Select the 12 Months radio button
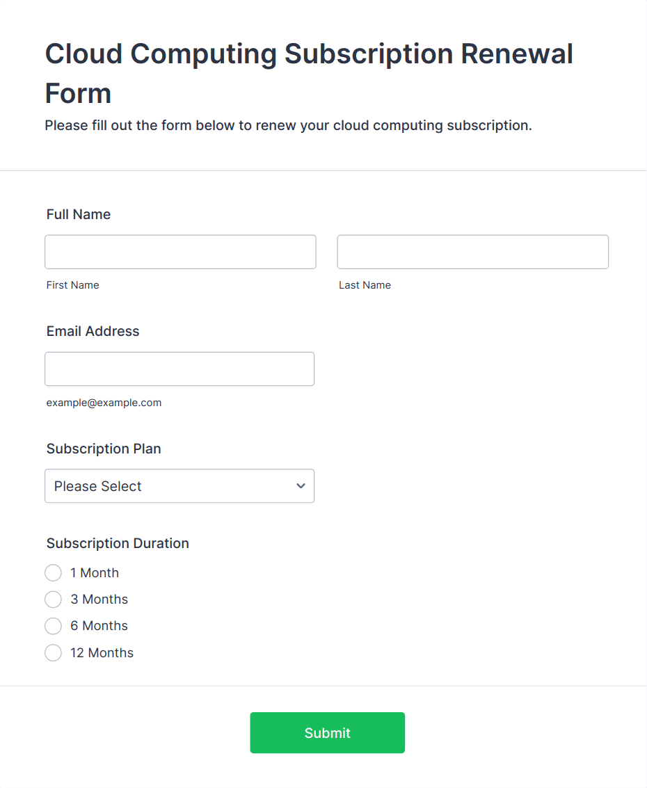647x788 pixels. pyautogui.click(x=54, y=653)
